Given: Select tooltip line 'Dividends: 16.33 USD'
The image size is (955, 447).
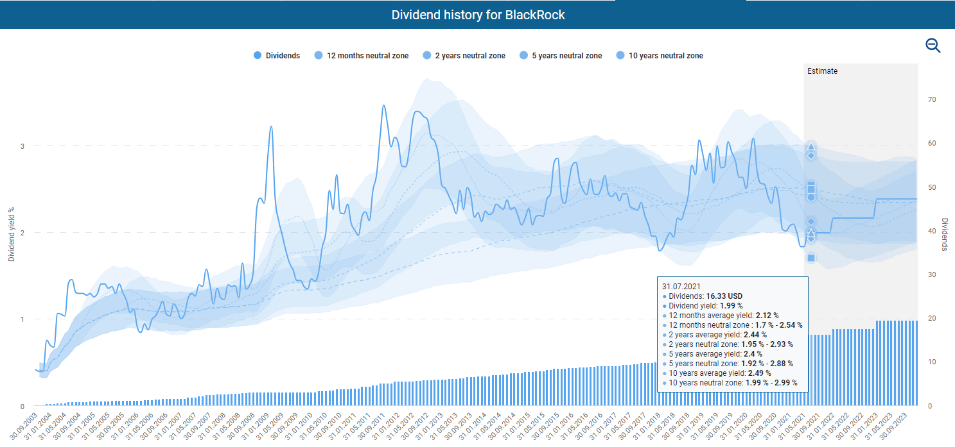Looking at the screenshot, I should (x=703, y=296).
